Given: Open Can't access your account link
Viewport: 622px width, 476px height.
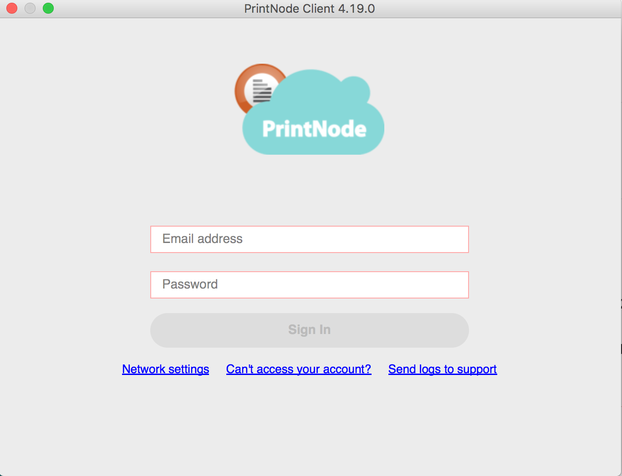Looking at the screenshot, I should pyautogui.click(x=299, y=369).
